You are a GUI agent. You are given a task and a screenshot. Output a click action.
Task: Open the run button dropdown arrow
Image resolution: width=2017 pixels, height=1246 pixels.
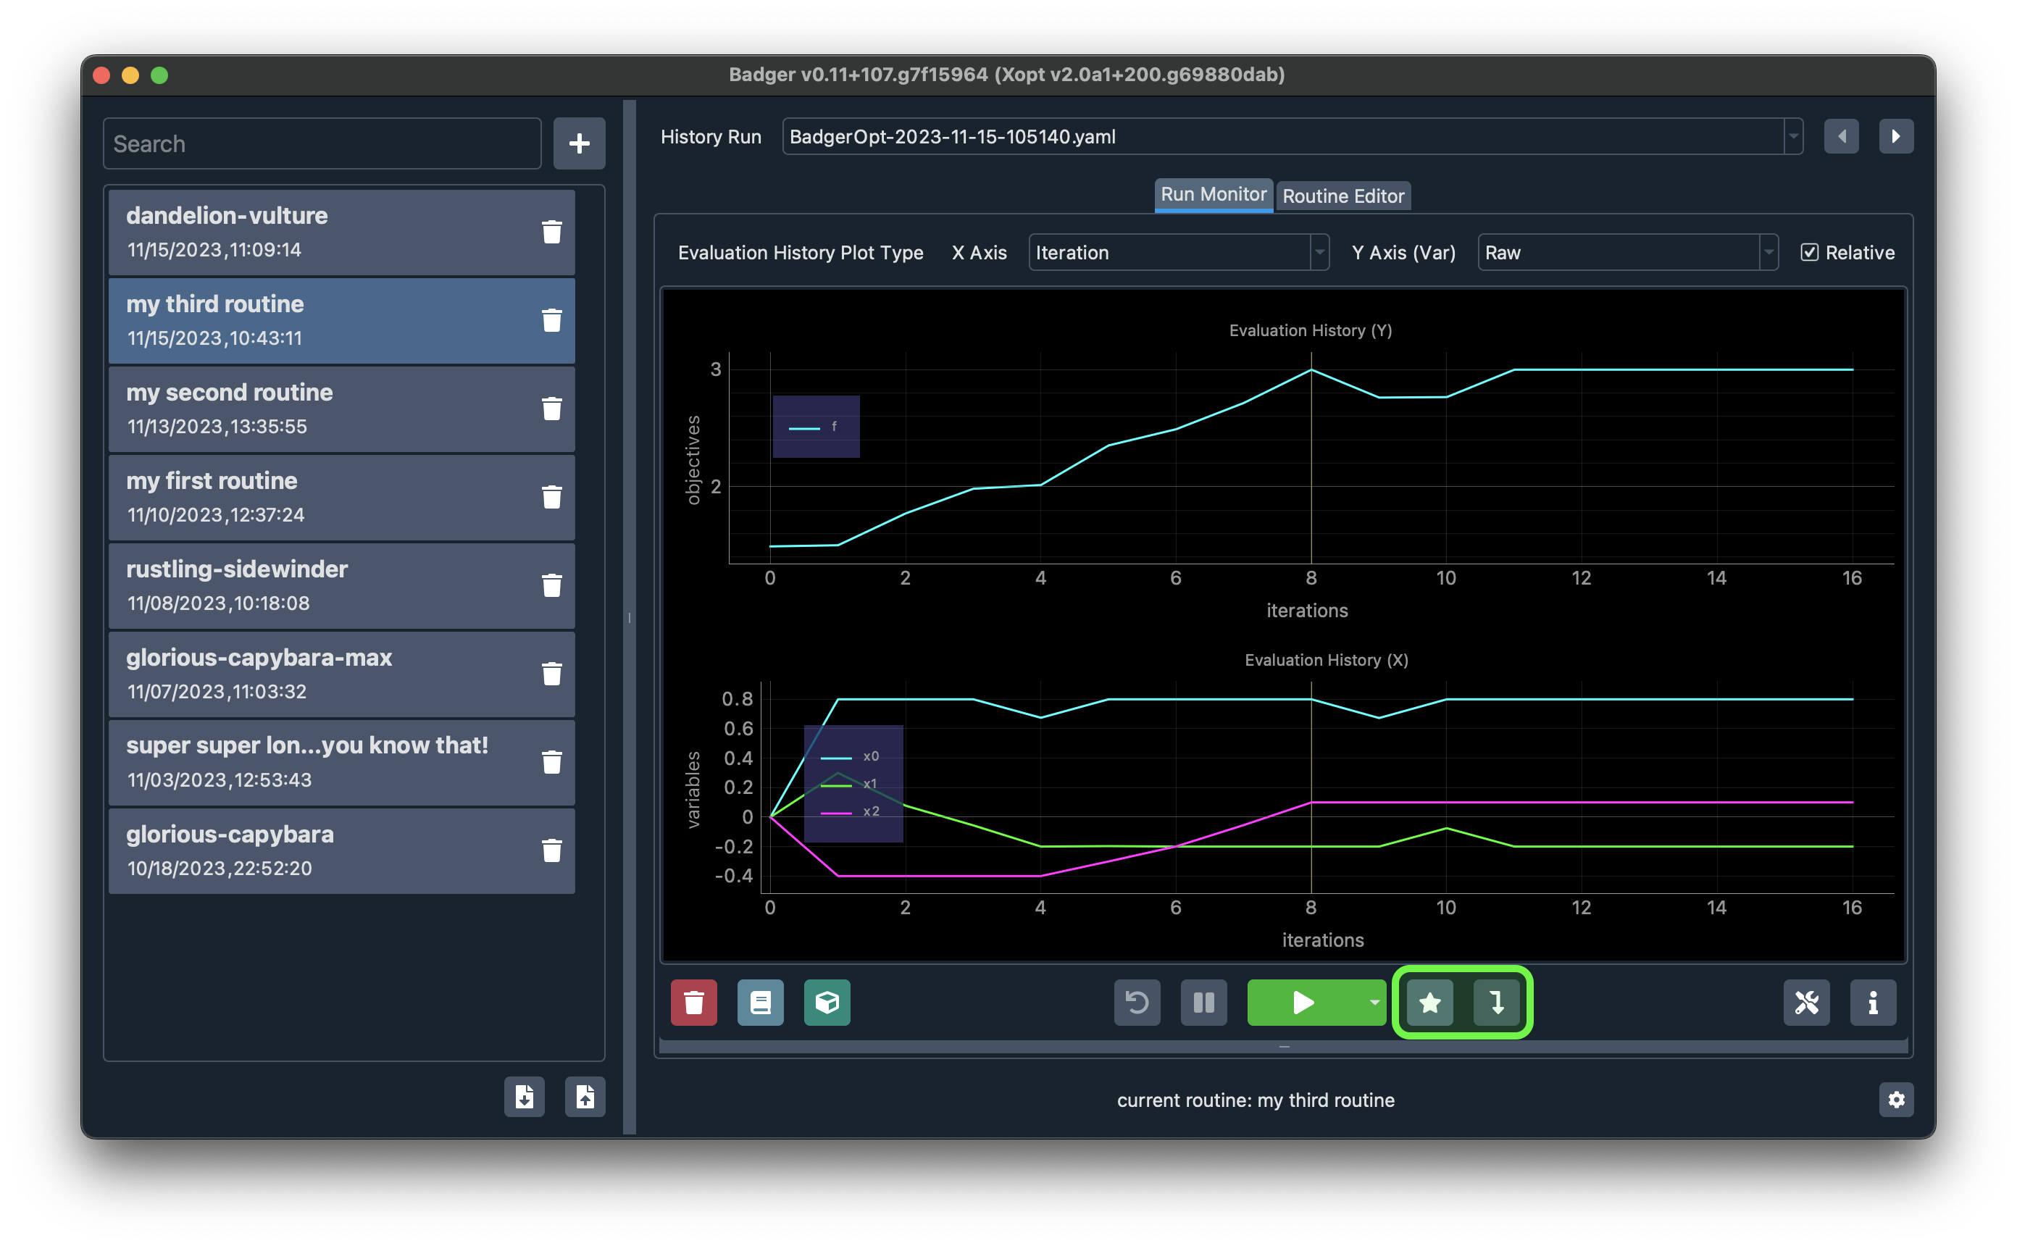click(1374, 1002)
